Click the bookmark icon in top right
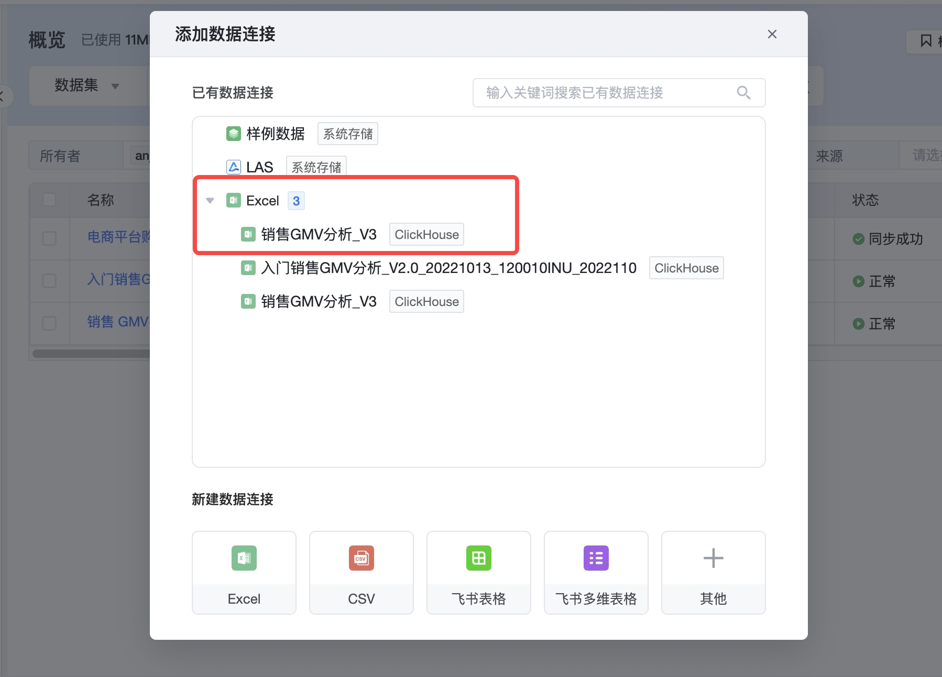This screenshot has height=677, width=942. point(926,40)
